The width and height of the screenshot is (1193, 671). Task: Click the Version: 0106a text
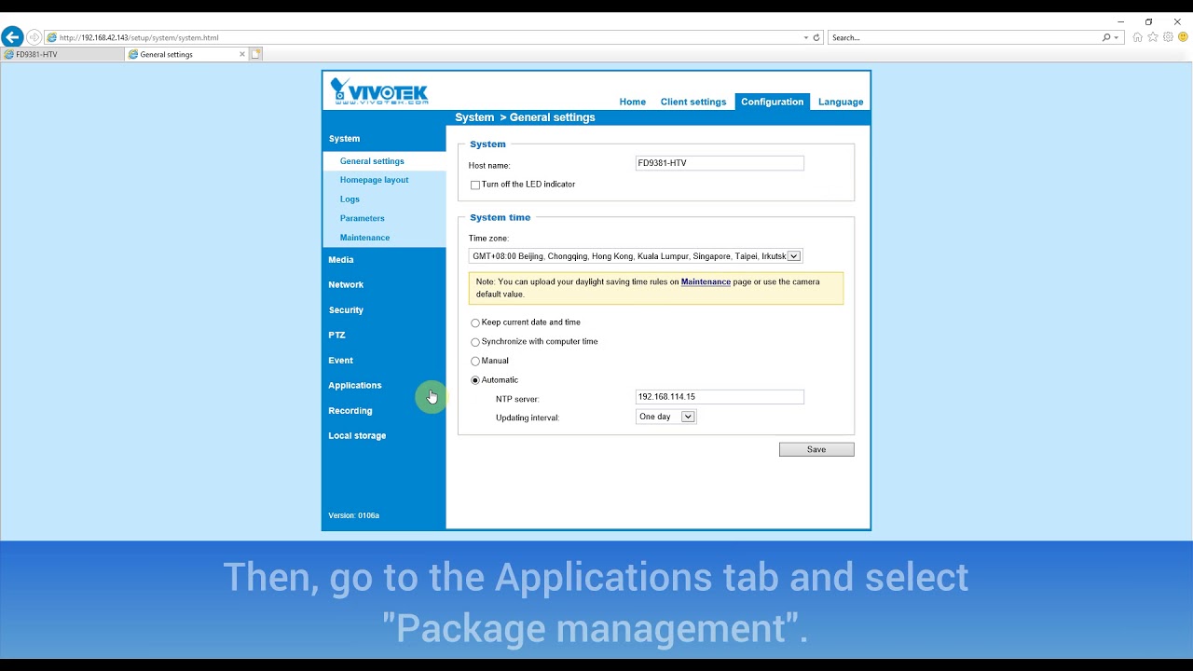(353, 515)
